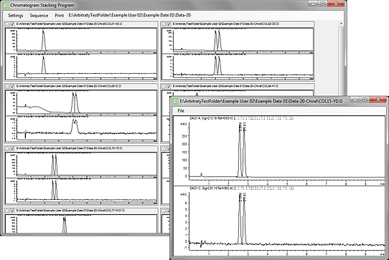Untick the checked box for COL17-WO1.D
The height and width of the screenshot is (260, 389).
click(x=12, y=211)
